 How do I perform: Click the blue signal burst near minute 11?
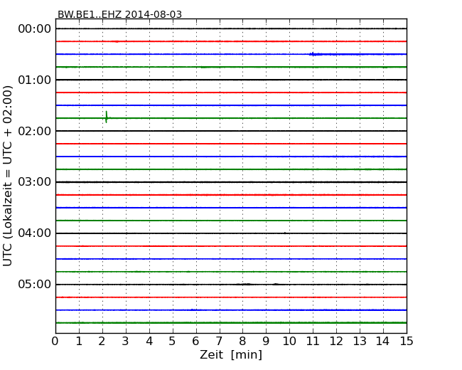click(x=316, y=54)
